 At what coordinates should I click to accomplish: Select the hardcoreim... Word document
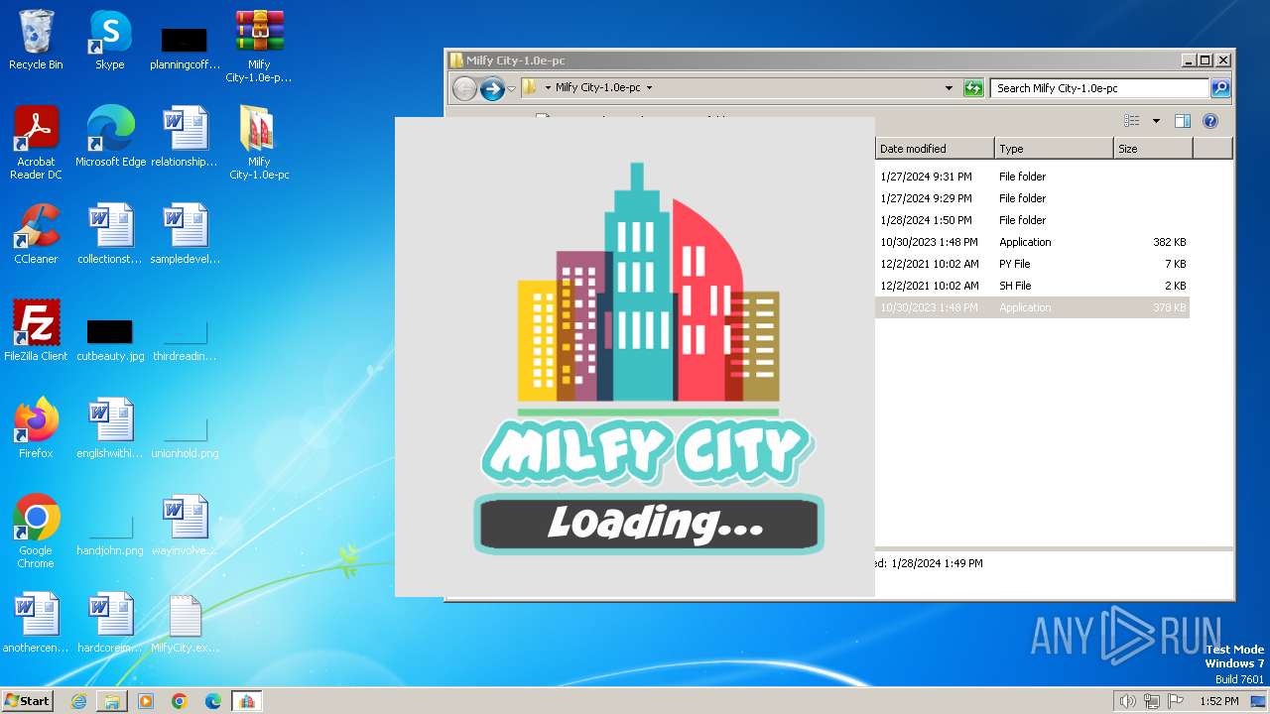[x=110, y=623]
